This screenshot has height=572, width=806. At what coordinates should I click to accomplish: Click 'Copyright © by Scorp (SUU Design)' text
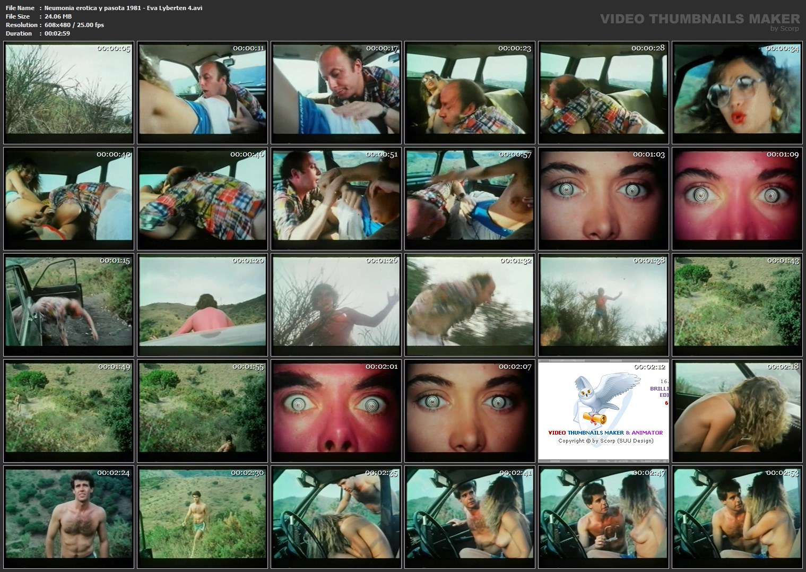coord(606,441)
